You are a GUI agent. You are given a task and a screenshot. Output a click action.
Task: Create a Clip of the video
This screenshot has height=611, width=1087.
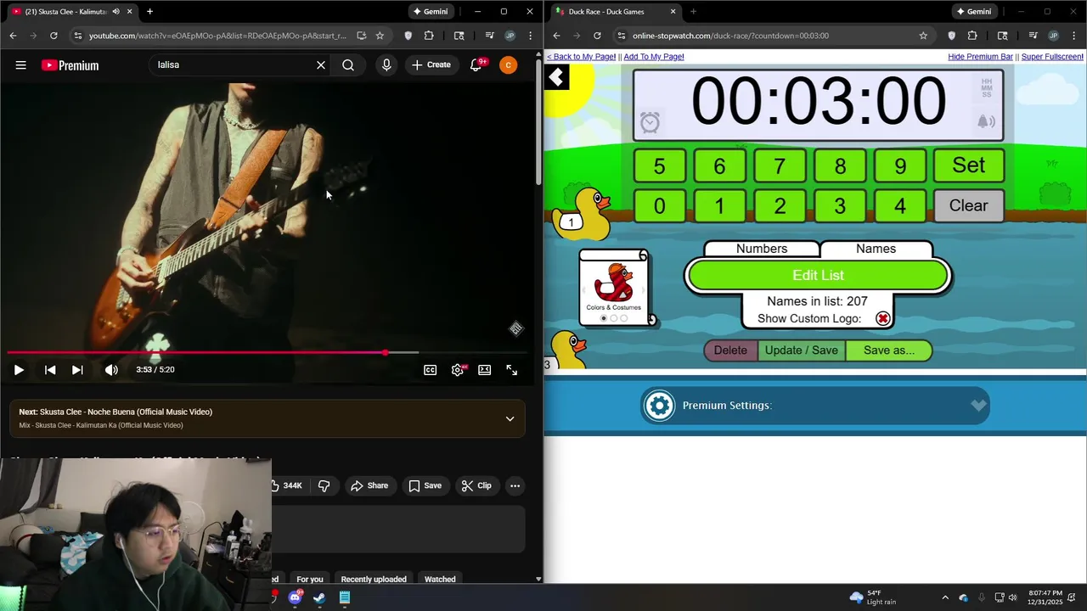476,485
